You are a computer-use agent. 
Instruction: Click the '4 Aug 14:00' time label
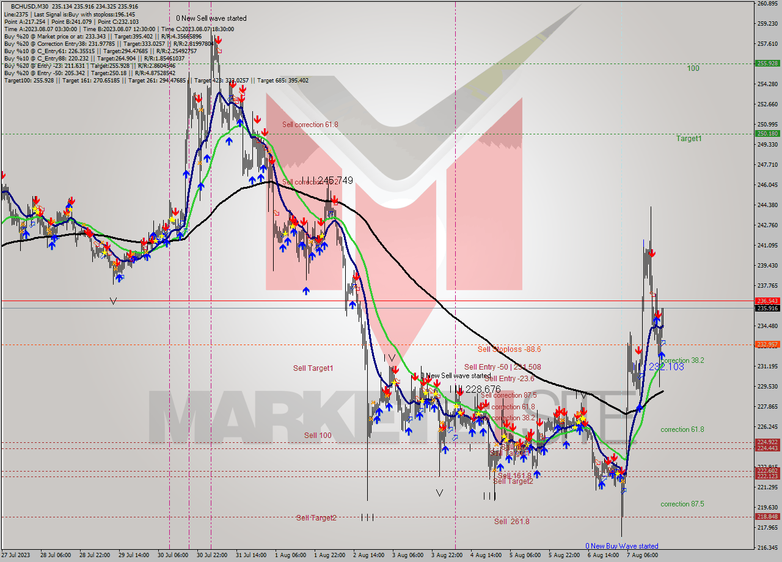point(486,555)
